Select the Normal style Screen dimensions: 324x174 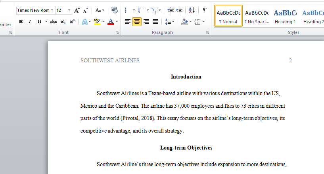point(228,16)
